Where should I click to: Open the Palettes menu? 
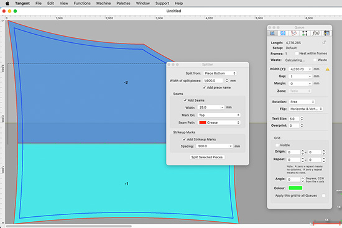point(123,3)
